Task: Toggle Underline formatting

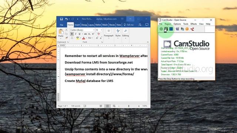Action: [79, 34]
